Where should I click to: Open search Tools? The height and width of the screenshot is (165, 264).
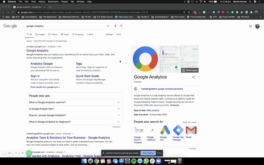coord(118,34)
